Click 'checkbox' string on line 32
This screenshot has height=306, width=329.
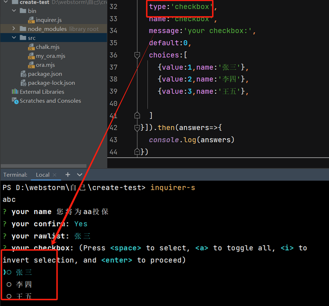pyautogui.click(x=192, y=7)
